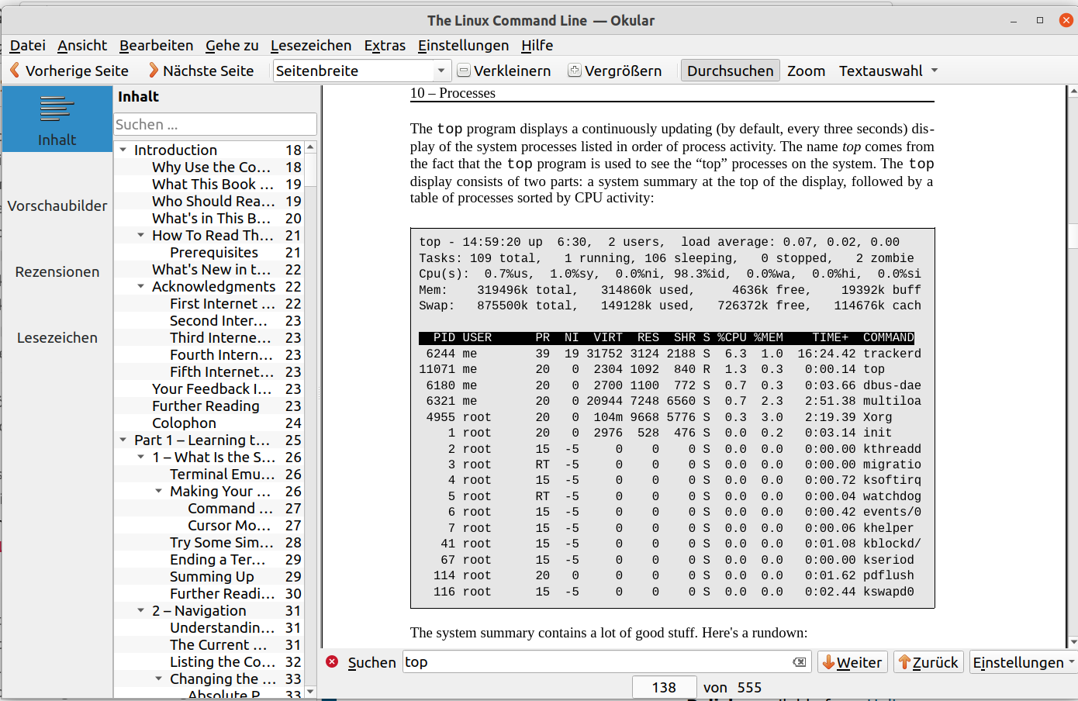The width and height of the screenshot is (1078, 701).
Task: Activate the Zoom tool mode
Action: (806, 71)
